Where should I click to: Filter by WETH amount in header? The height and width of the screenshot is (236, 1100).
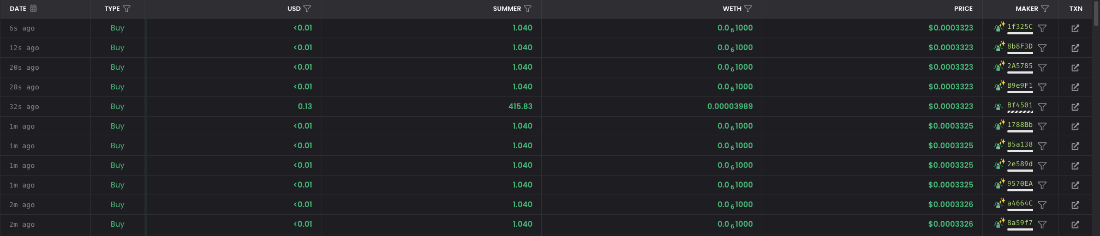pos(748,9)
